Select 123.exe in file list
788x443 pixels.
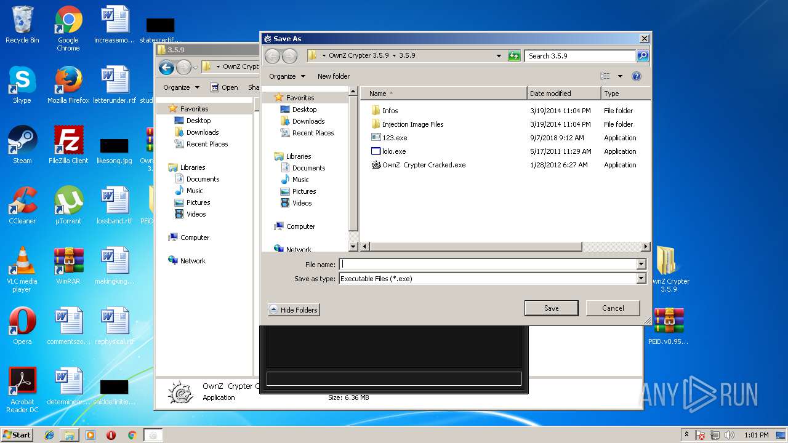[395, 138]
